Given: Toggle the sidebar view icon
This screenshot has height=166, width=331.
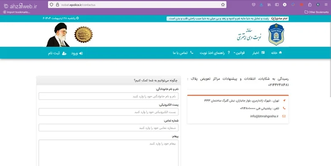Looking at the screenshot, I should click(x=277, y=5).
